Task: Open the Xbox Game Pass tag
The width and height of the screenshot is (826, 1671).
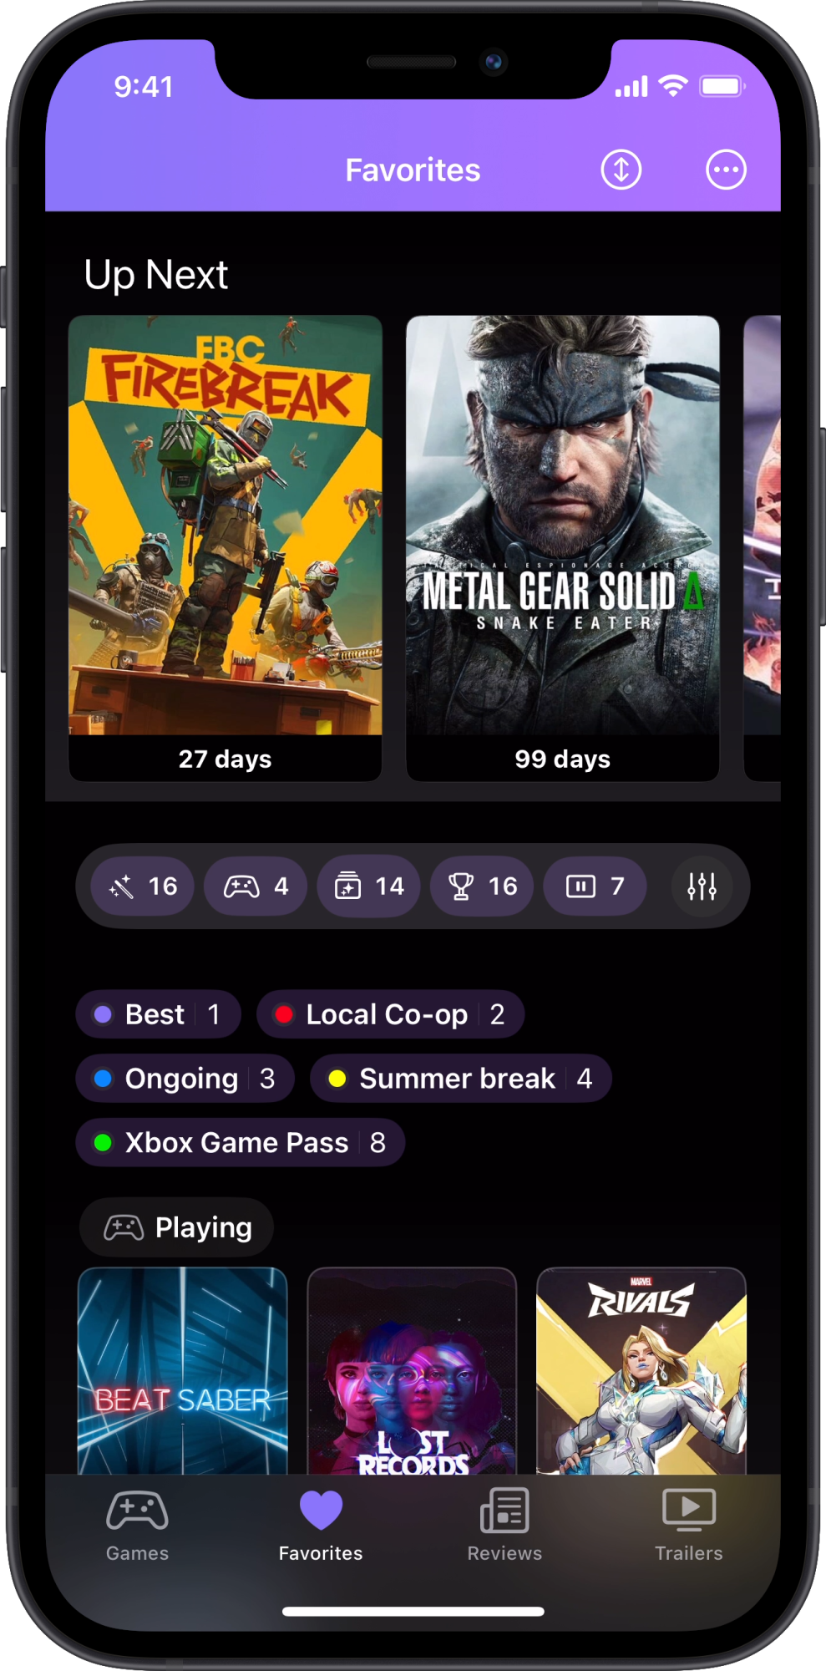Action: pyautogui.click(x=241, y=1142)
